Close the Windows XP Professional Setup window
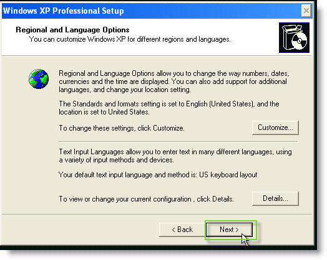Viewport: 327px width, 260px height. point(306,11)
